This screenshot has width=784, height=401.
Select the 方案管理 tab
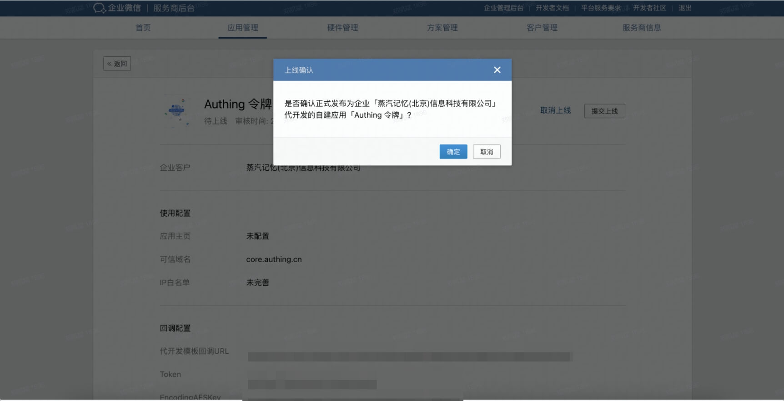click(442, 28)
